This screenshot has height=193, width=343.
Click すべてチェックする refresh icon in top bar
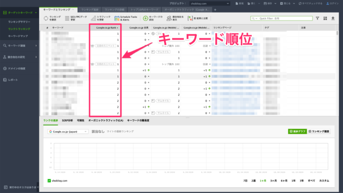click(300, 4)
